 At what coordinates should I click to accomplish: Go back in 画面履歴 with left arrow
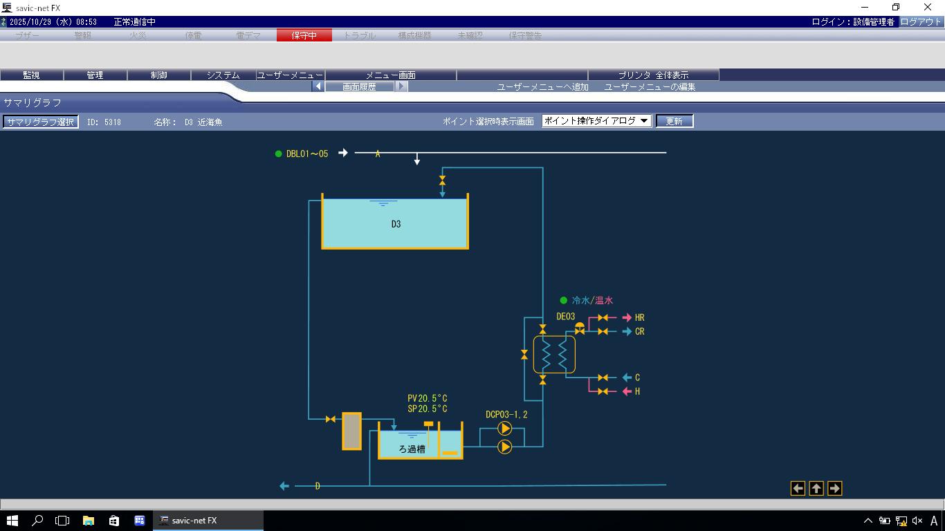pos(318,86)
